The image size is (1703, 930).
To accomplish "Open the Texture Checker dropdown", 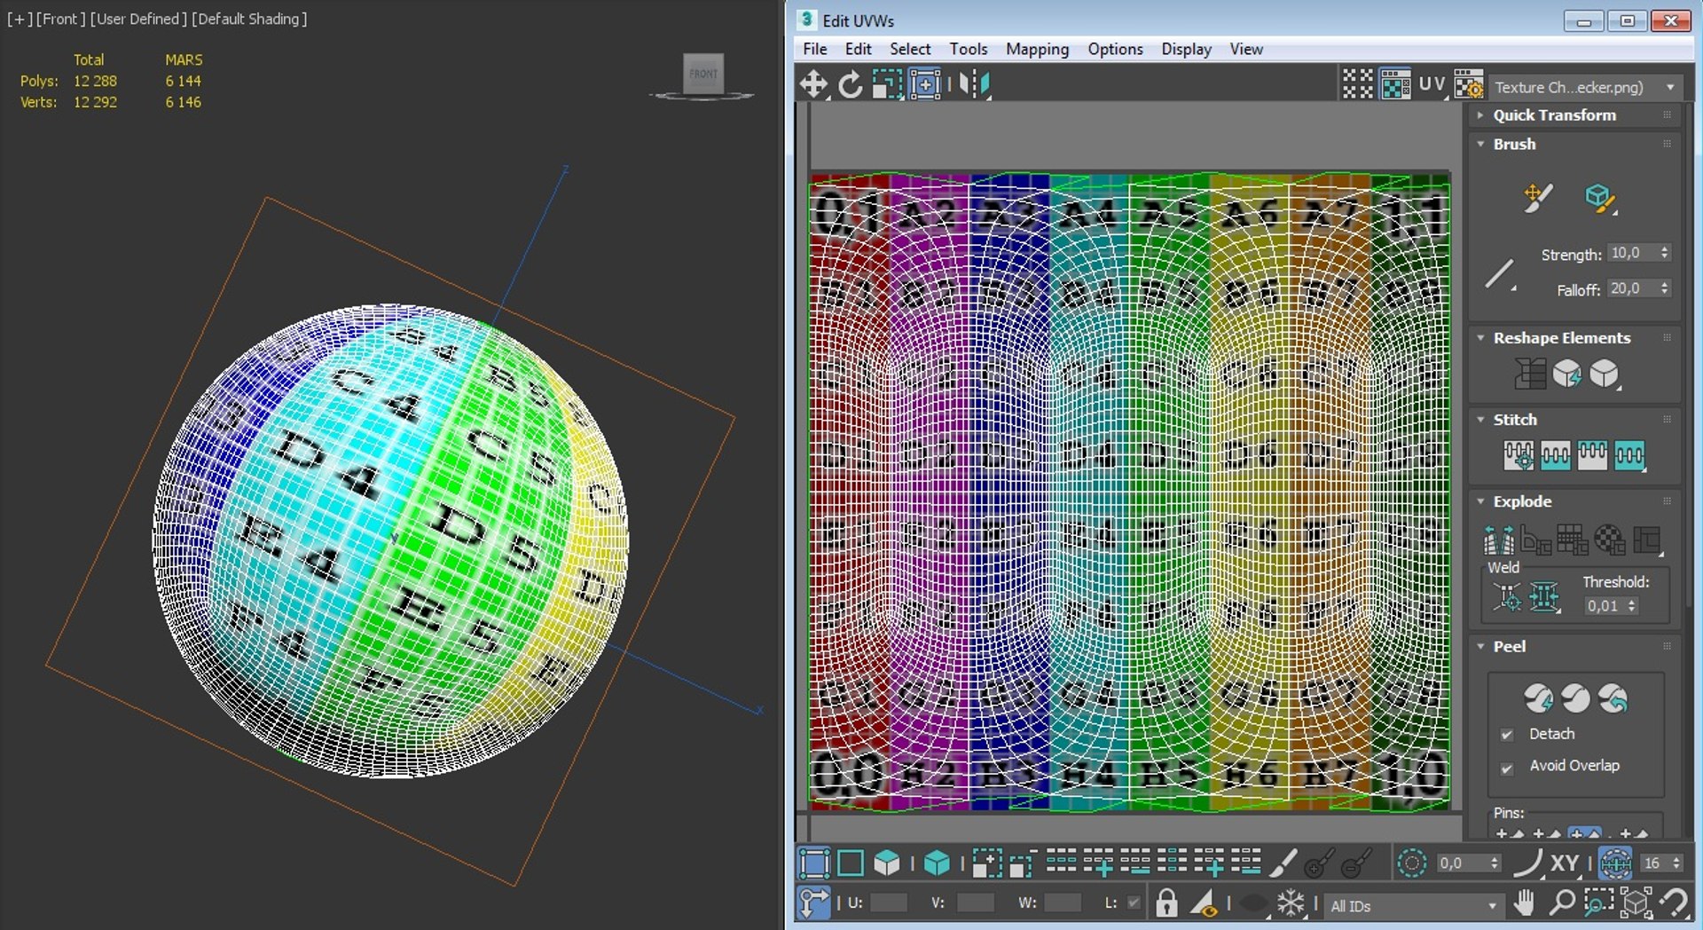I will (x=1585, y=87).
